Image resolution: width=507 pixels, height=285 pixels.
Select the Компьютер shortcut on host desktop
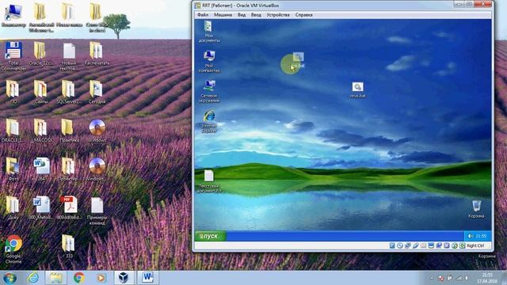(13, 16)
